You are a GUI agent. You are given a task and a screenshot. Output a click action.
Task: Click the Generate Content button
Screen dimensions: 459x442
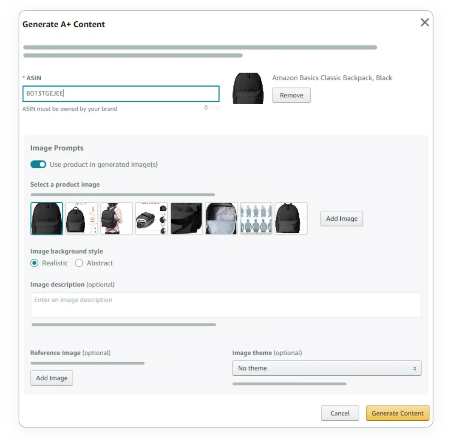[397, 413]
